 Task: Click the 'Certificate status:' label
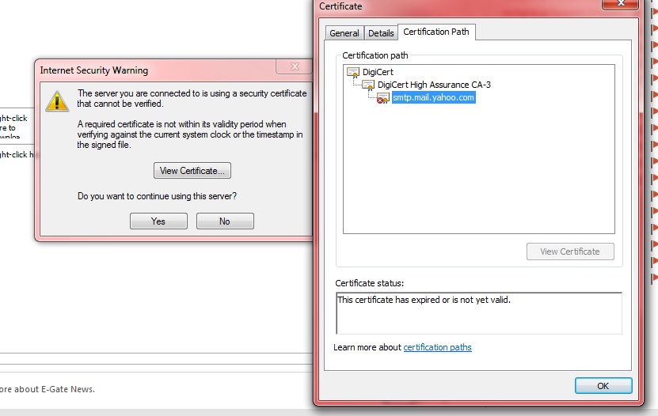tap(369, 283)
